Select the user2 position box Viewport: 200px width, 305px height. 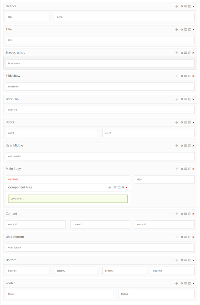coord(148,133)
